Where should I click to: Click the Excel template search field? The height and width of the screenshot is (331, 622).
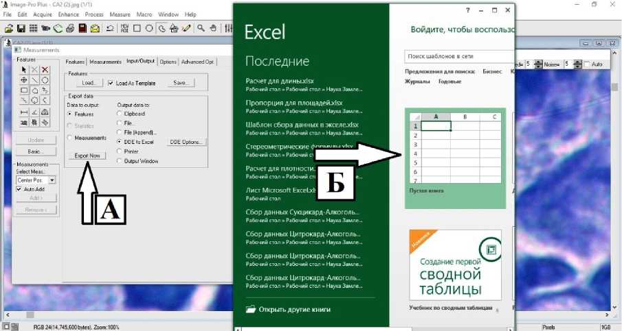point(459,57)
